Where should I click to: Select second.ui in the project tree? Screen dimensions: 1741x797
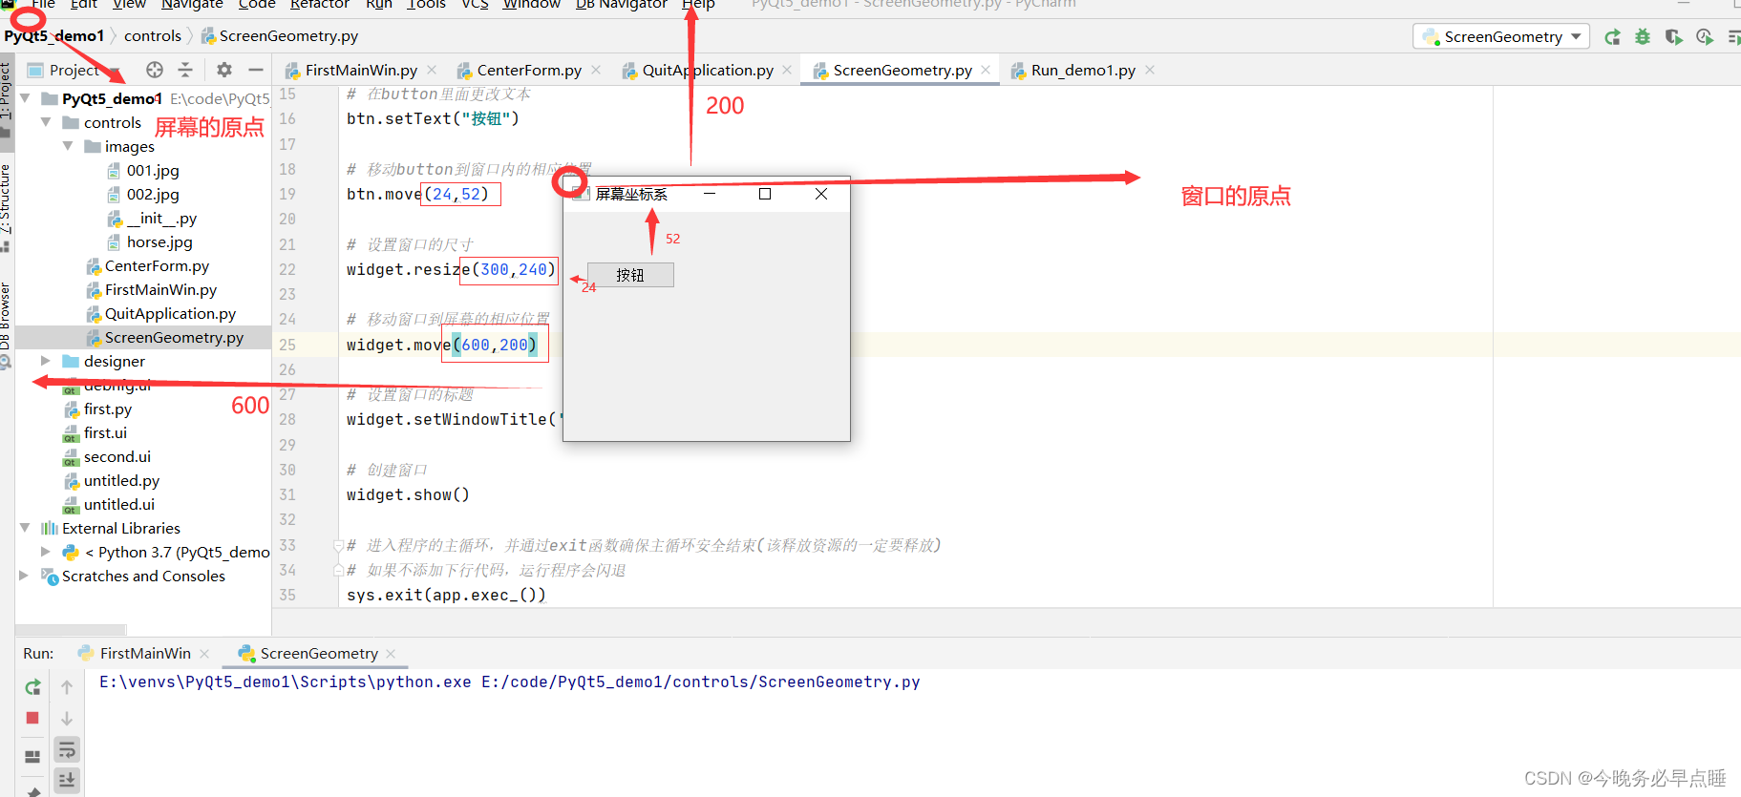click(117, 456)
